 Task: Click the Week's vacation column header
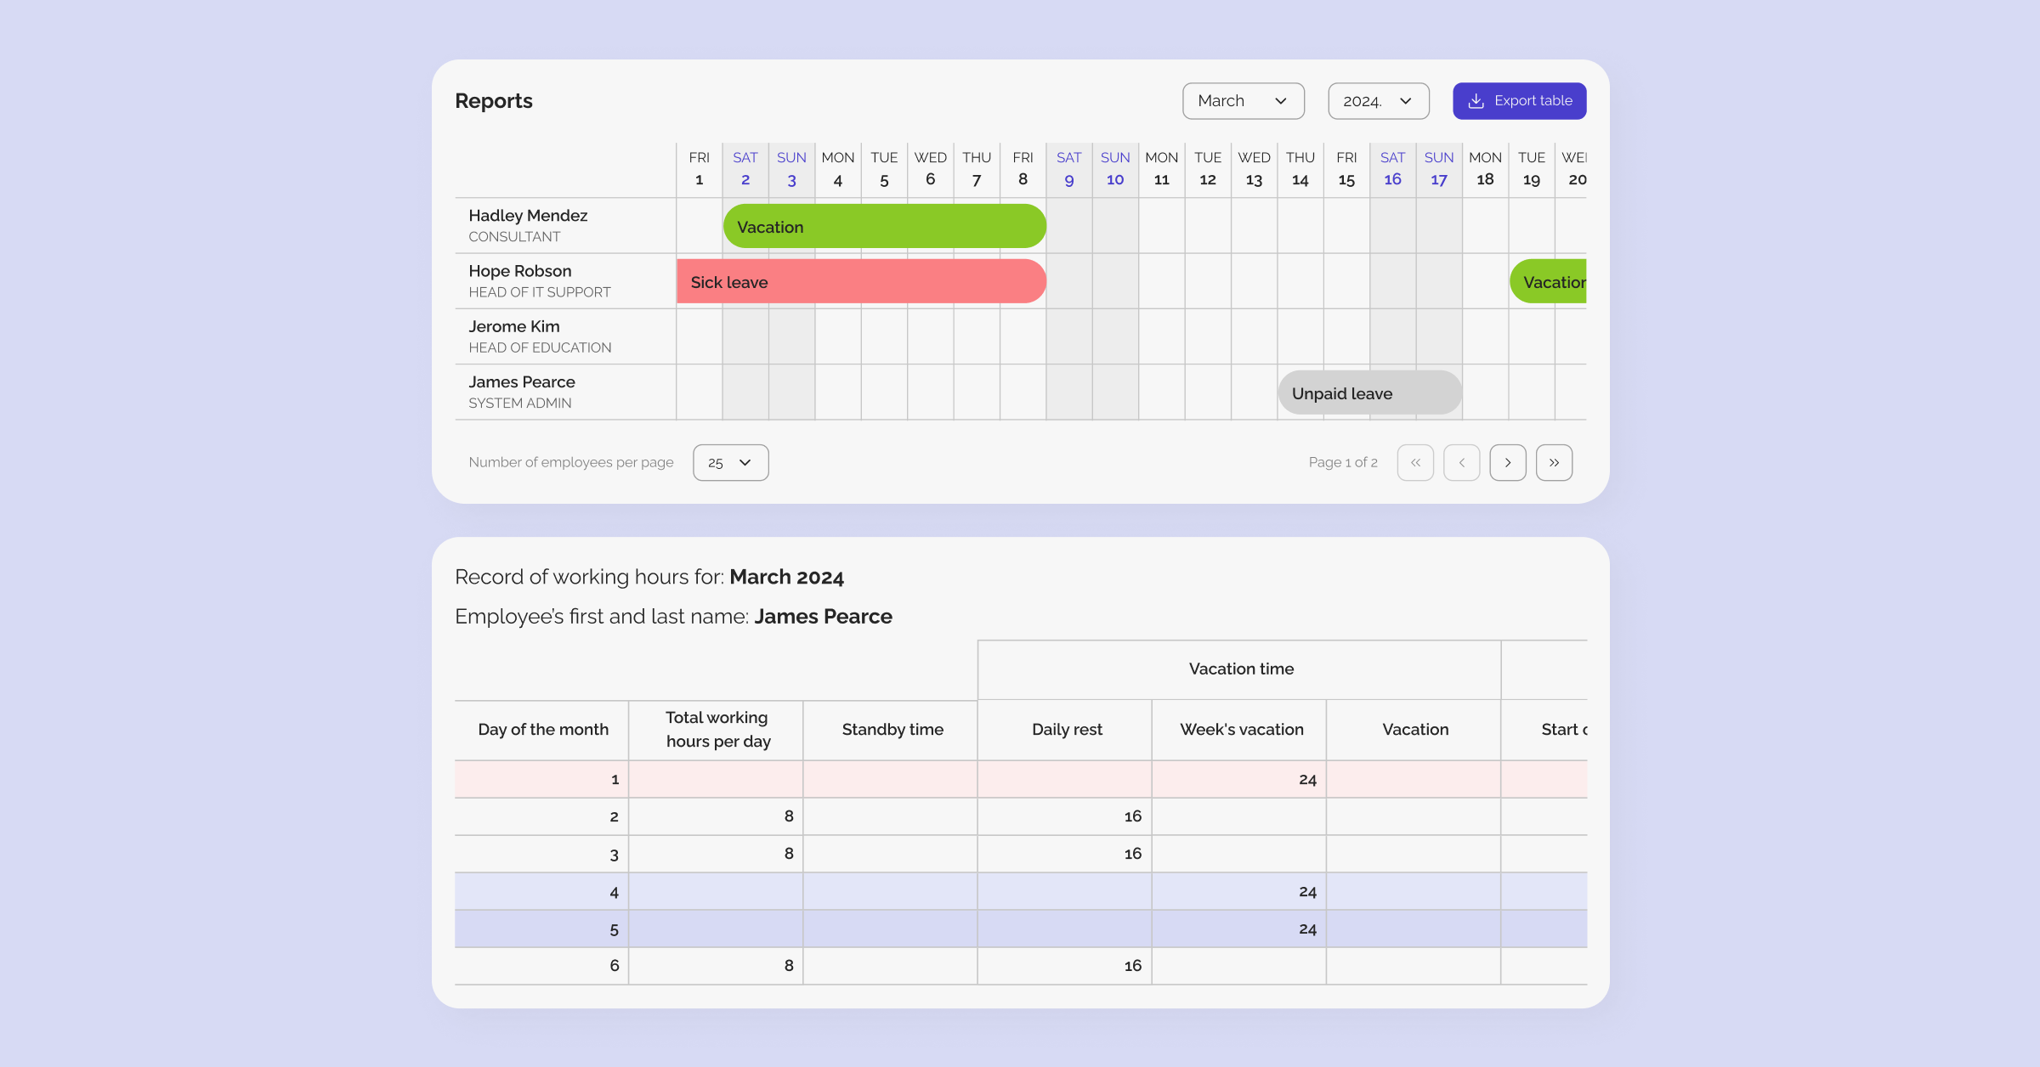pyautogui.click(x=1241, y=730)
